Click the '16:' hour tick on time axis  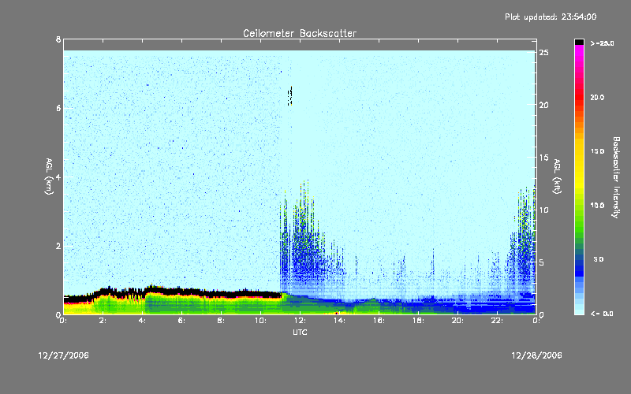(379, 321)
